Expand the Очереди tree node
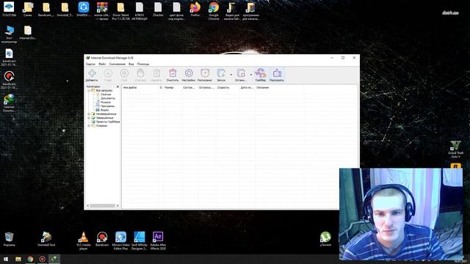 click(x=89, y=125)
